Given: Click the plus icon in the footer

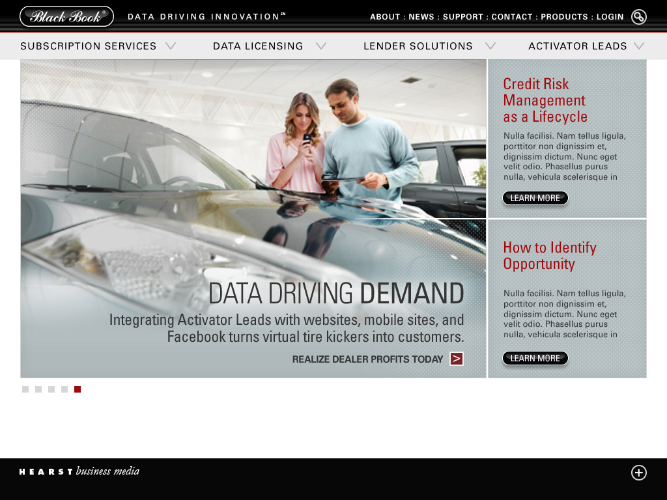Looking at the screenshot, I should point(638,473).
